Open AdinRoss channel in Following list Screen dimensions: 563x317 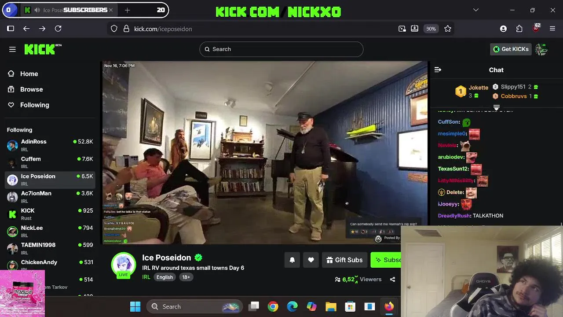click(x=50, y=145)
